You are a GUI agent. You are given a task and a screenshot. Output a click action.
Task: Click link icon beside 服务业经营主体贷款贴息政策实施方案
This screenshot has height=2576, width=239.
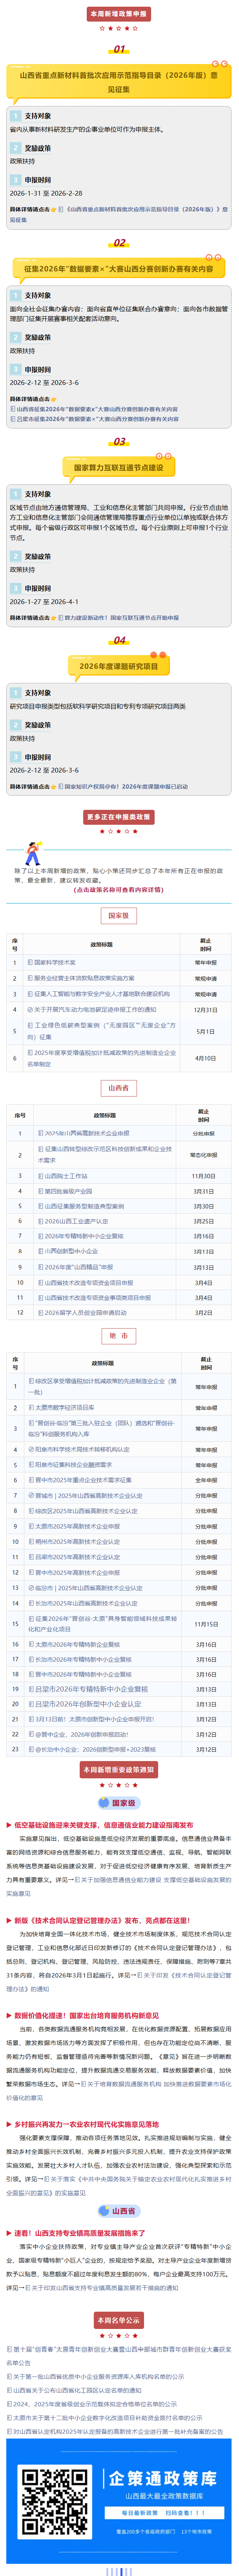(x=30, y=979)
